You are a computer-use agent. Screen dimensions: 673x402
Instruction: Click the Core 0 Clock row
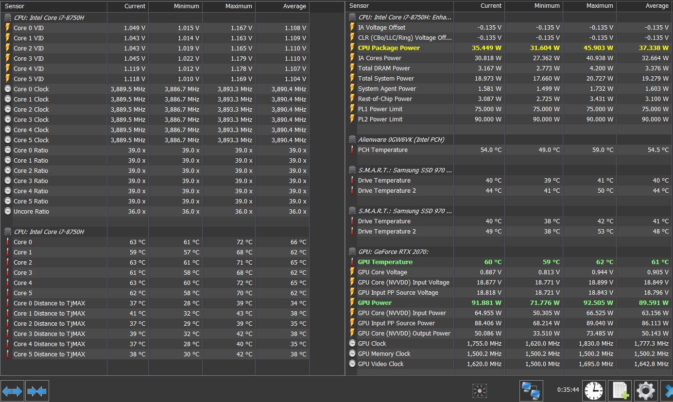tap(31, 89)
